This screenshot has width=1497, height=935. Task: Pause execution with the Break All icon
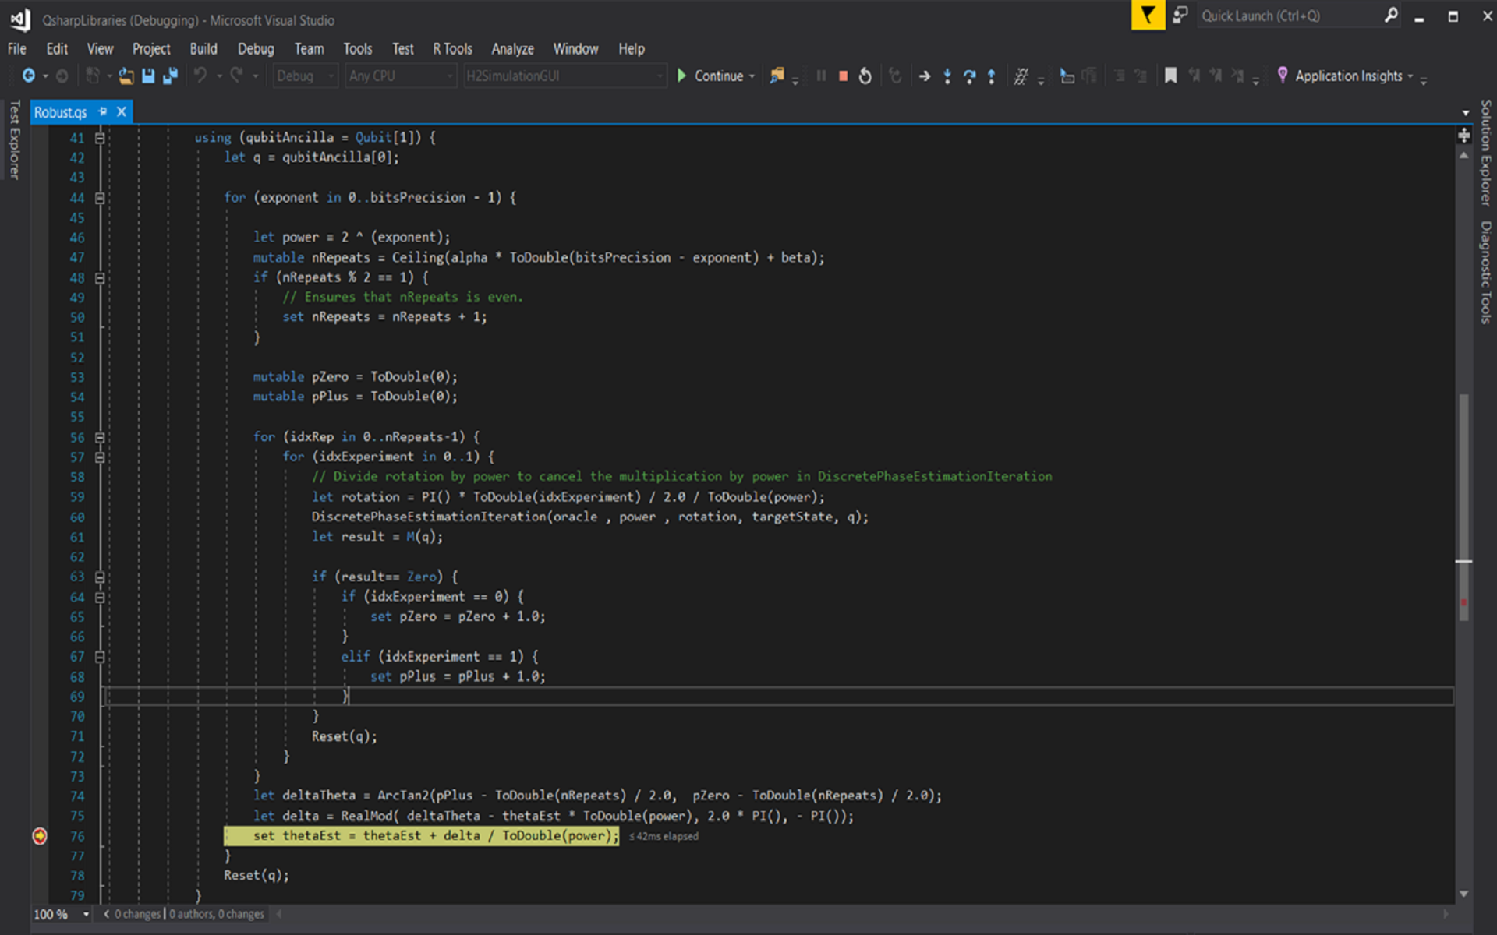pyautogui.click(x=821, y=76)
